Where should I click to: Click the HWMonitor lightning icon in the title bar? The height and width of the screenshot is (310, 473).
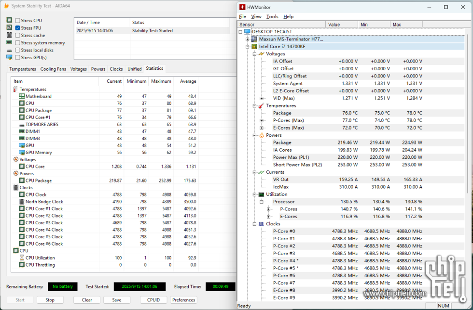click(242, 7)
